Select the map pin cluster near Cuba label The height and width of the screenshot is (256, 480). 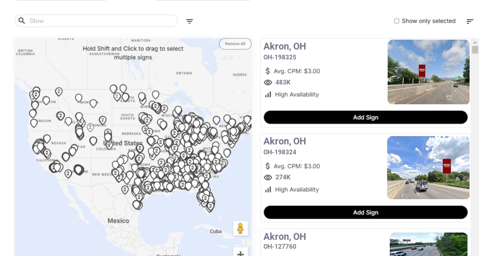[x=210, y=206]
